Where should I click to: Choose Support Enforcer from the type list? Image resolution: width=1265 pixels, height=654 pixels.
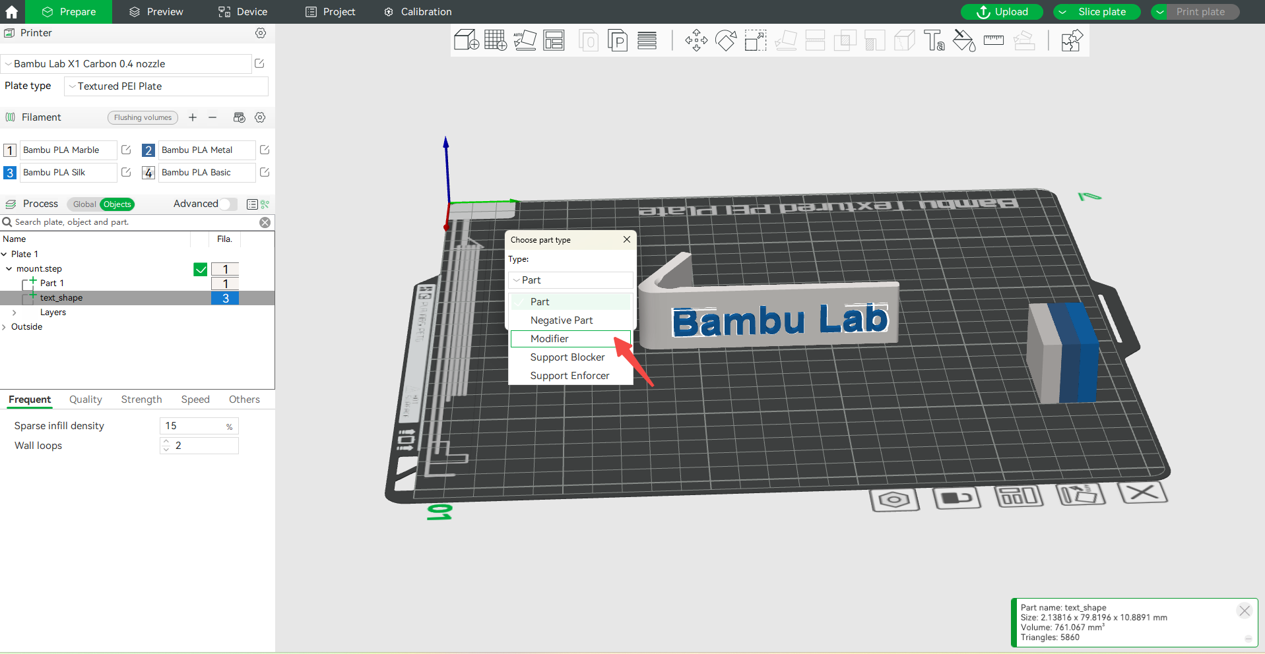[x=571, y=376]
